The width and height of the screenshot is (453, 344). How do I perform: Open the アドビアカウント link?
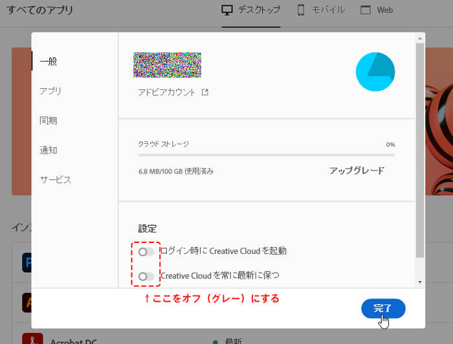click(166, 93)
